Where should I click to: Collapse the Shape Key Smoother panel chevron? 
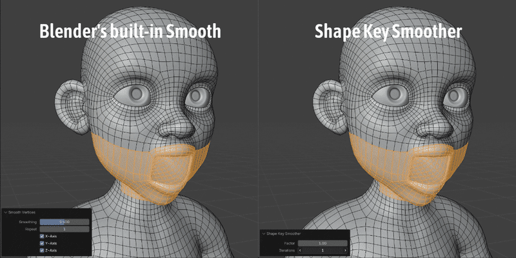point(263,233)
